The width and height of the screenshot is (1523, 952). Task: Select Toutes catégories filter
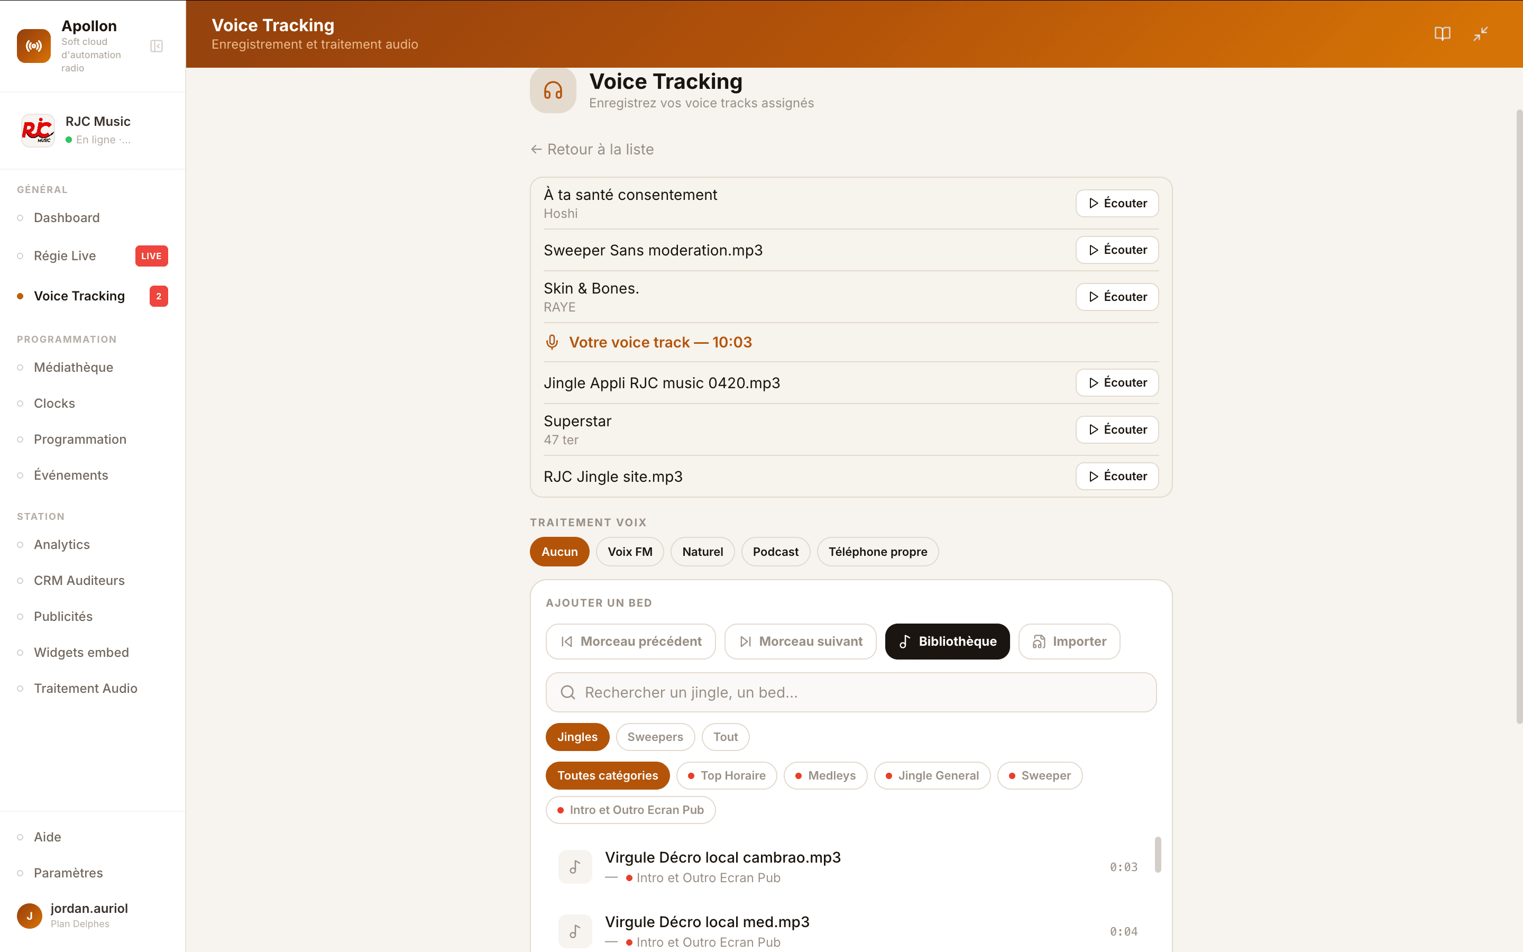[607, 776]
